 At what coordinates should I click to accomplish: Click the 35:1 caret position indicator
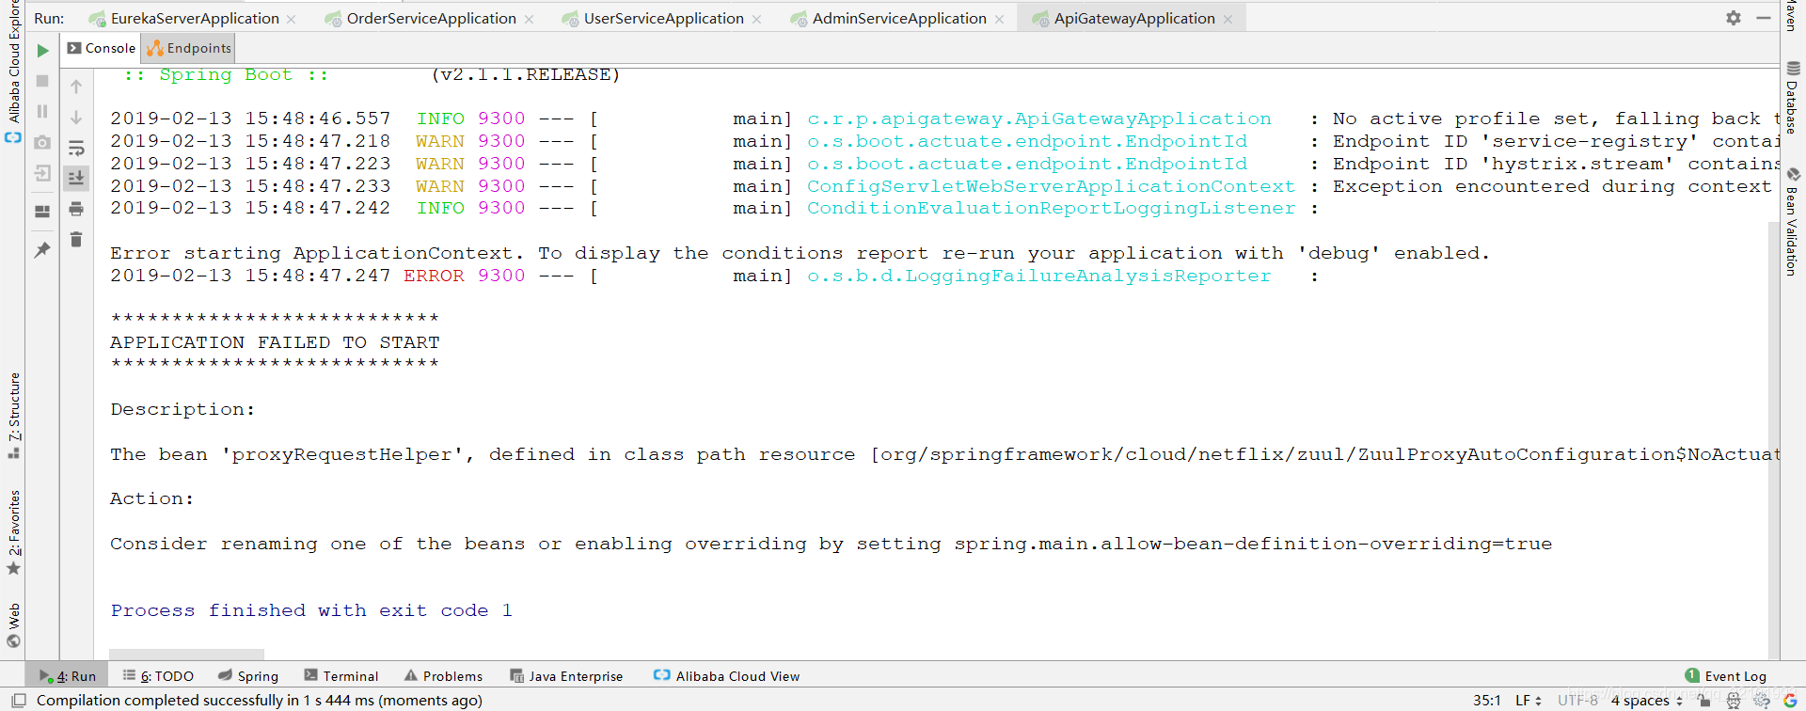1487,700
